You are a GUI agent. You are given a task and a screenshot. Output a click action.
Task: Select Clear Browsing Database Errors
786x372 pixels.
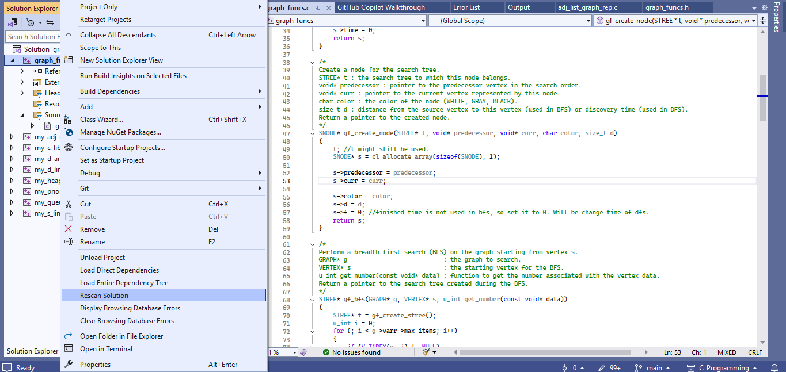(x=164, y=321)
